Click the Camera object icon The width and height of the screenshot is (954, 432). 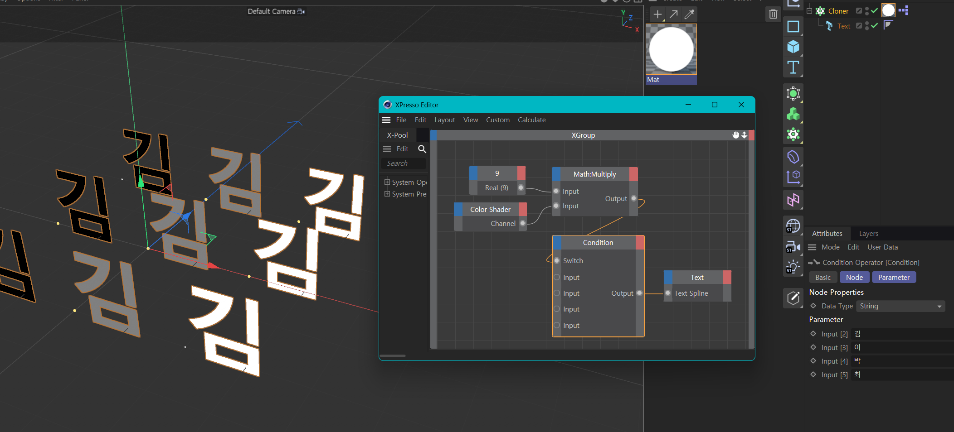[x=793, y=247]
